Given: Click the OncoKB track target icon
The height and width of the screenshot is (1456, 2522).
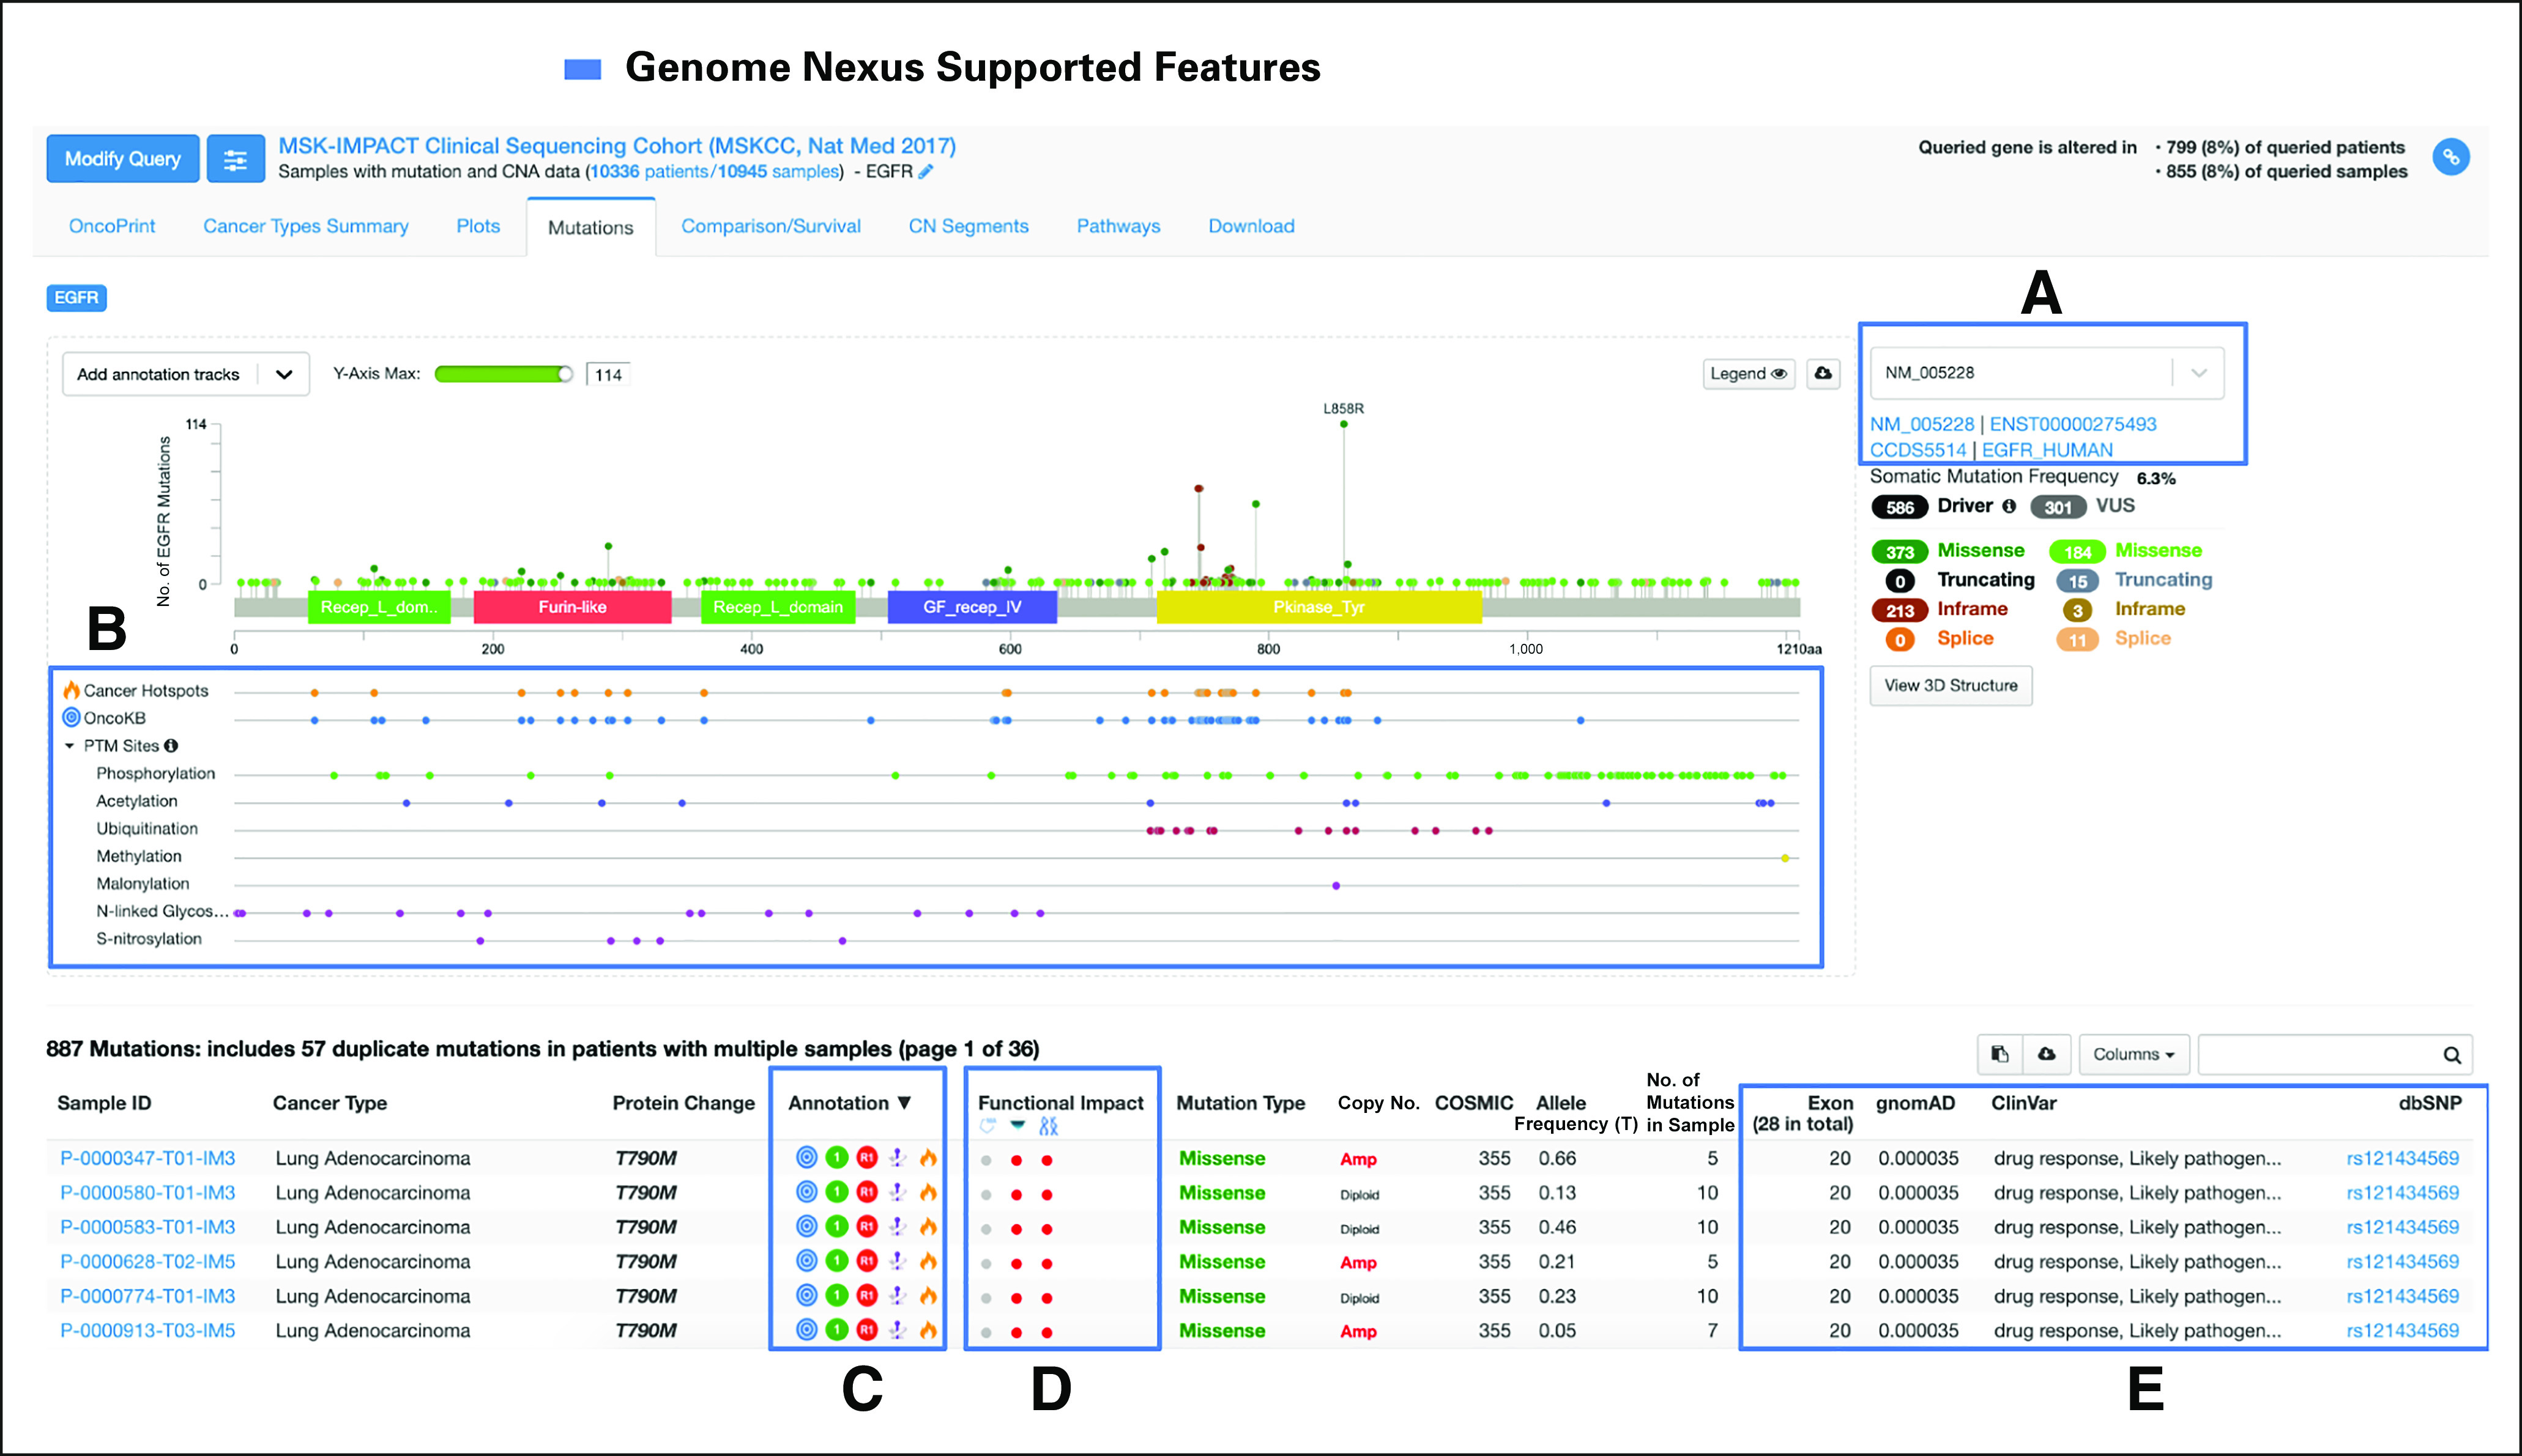Looking at the screenshot, I should pos(71,717).
